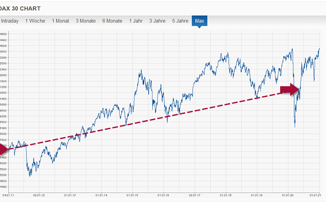Click the 02.01.12 x-axis date label
Screen dimensions: 326x203
click(39, 195)
